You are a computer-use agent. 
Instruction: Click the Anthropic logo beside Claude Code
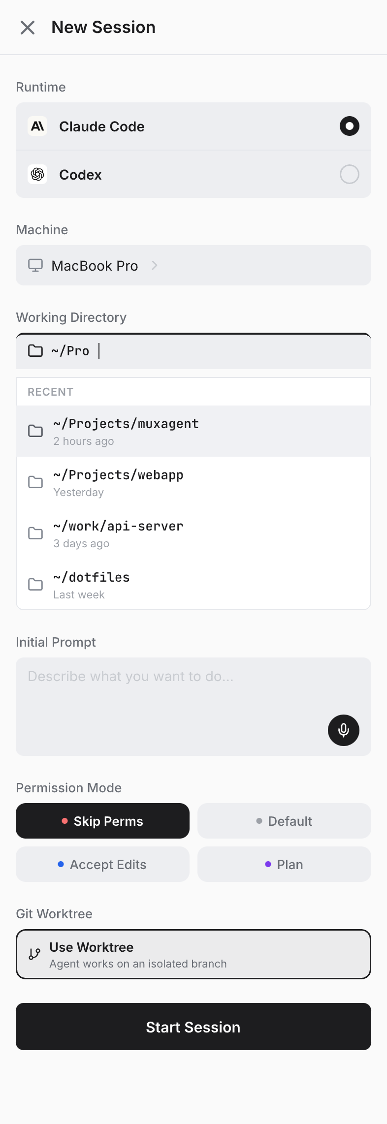(37, 126)
